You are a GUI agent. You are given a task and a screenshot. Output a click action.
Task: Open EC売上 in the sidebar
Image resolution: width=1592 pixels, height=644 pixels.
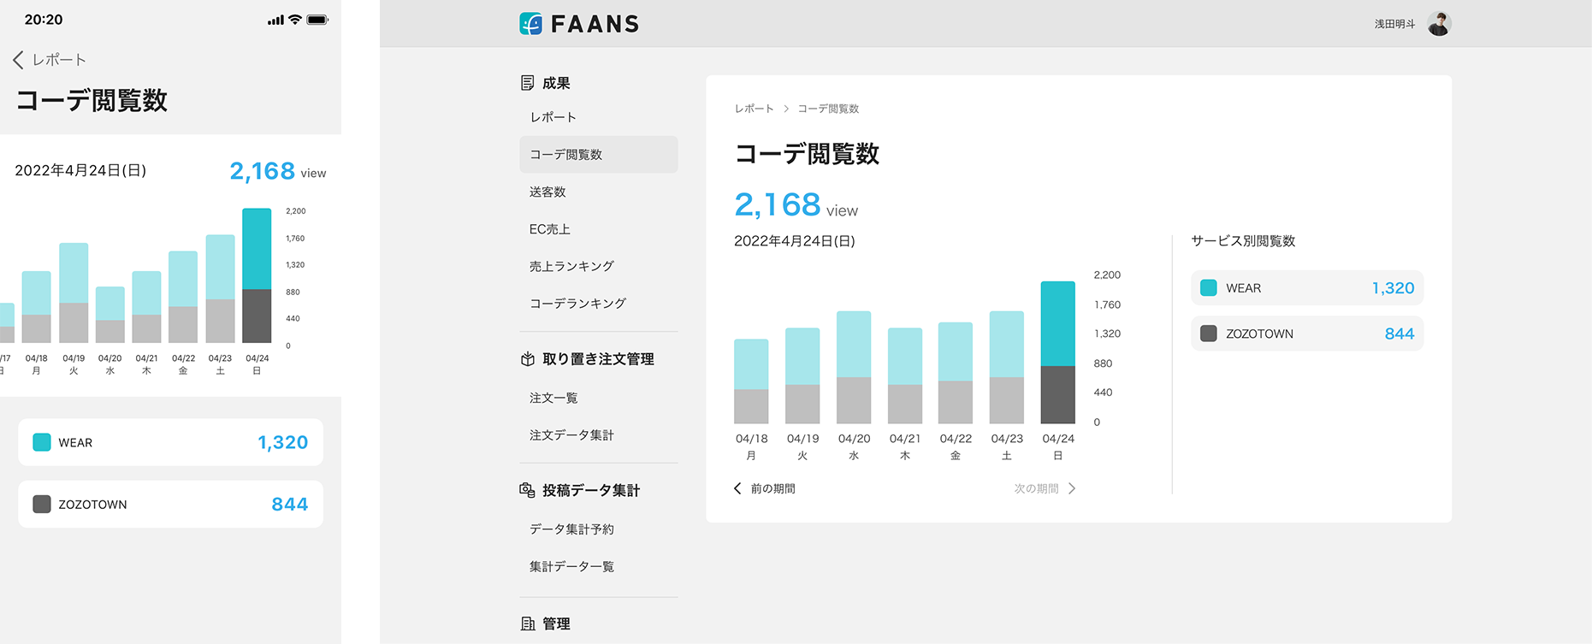click(x=549, y=229)
